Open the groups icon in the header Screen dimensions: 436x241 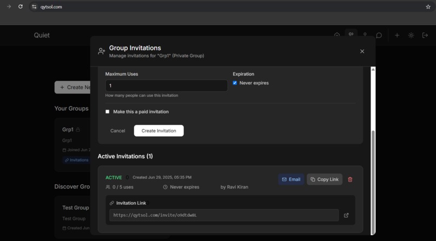pyautogui.click(x=351, y=35)
